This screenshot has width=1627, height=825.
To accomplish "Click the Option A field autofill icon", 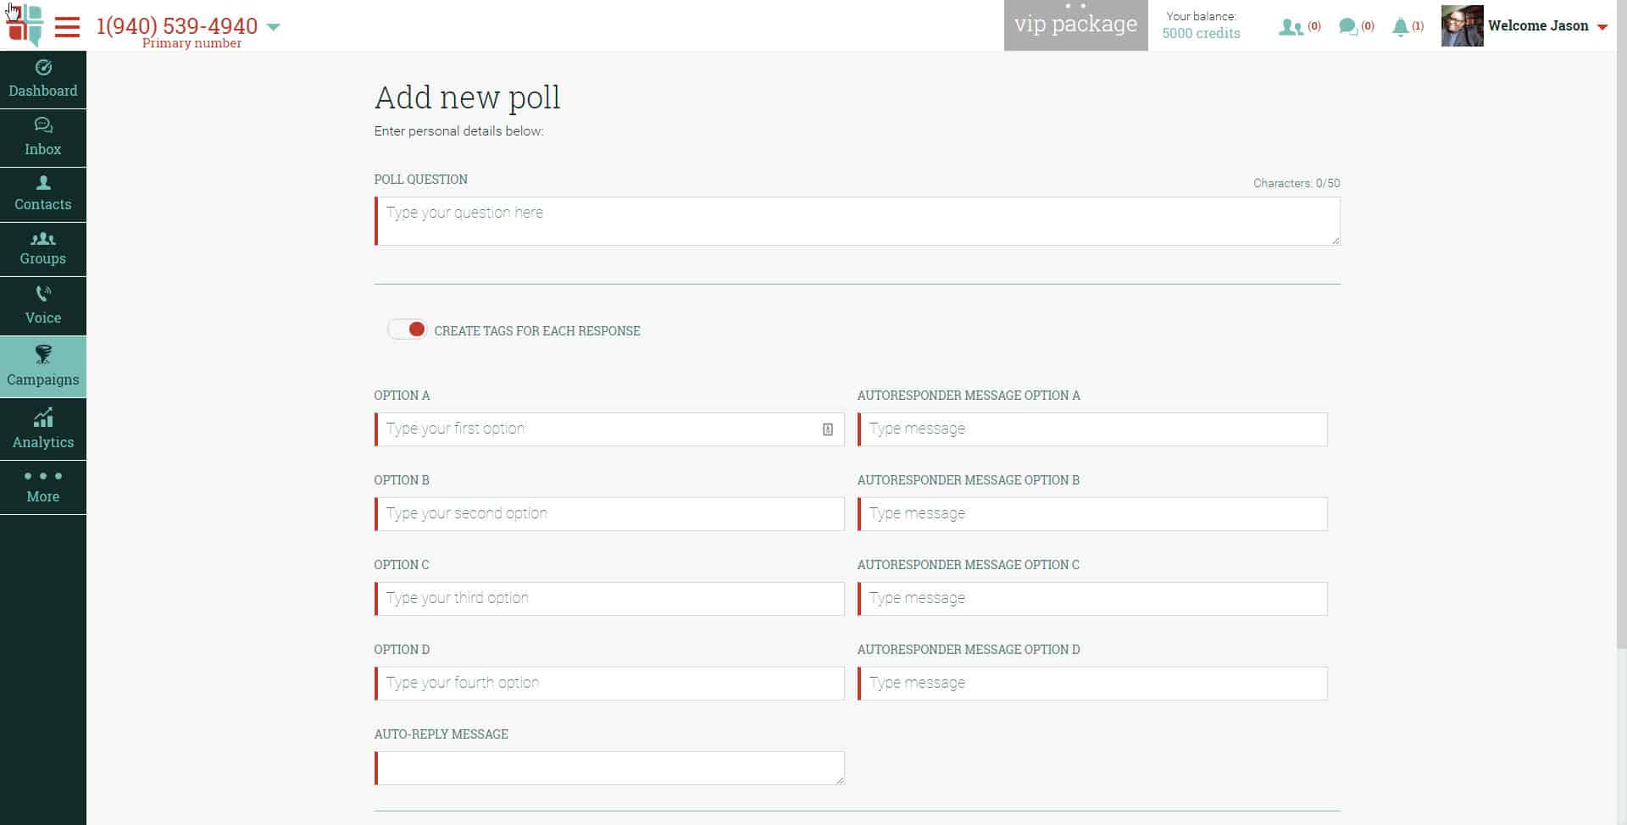I will click(x=828, y=429).
